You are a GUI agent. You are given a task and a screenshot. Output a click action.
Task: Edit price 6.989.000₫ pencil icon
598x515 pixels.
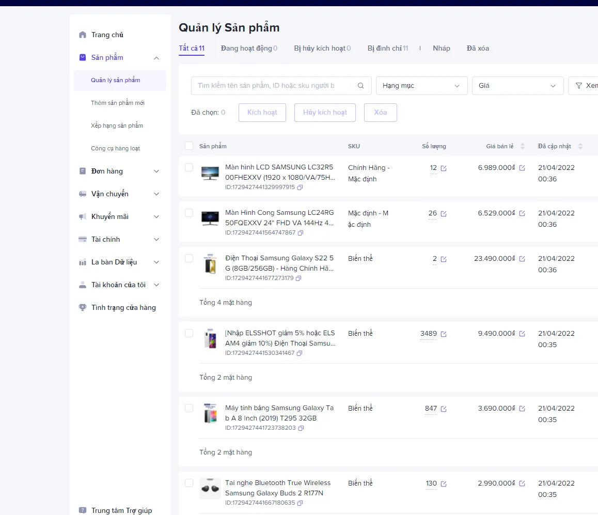pyautogui.click(x=522, y=168)
